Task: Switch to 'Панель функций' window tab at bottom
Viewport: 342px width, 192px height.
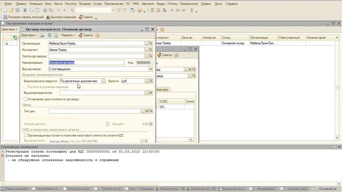Action: 15,189
